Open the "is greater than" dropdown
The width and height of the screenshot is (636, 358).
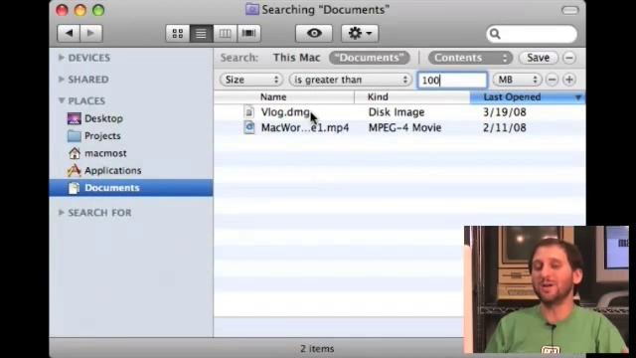(350, 80)
